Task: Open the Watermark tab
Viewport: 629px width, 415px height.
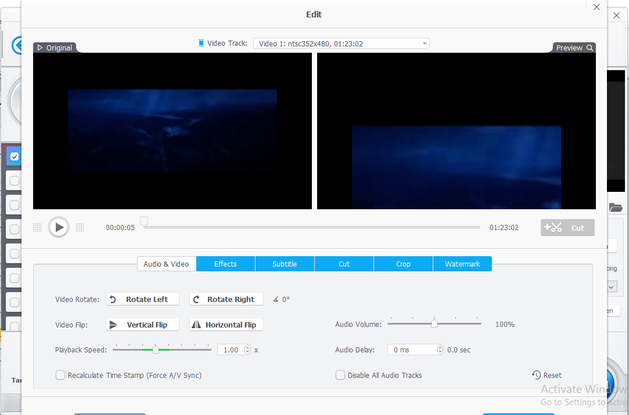Action: [462, 264]
